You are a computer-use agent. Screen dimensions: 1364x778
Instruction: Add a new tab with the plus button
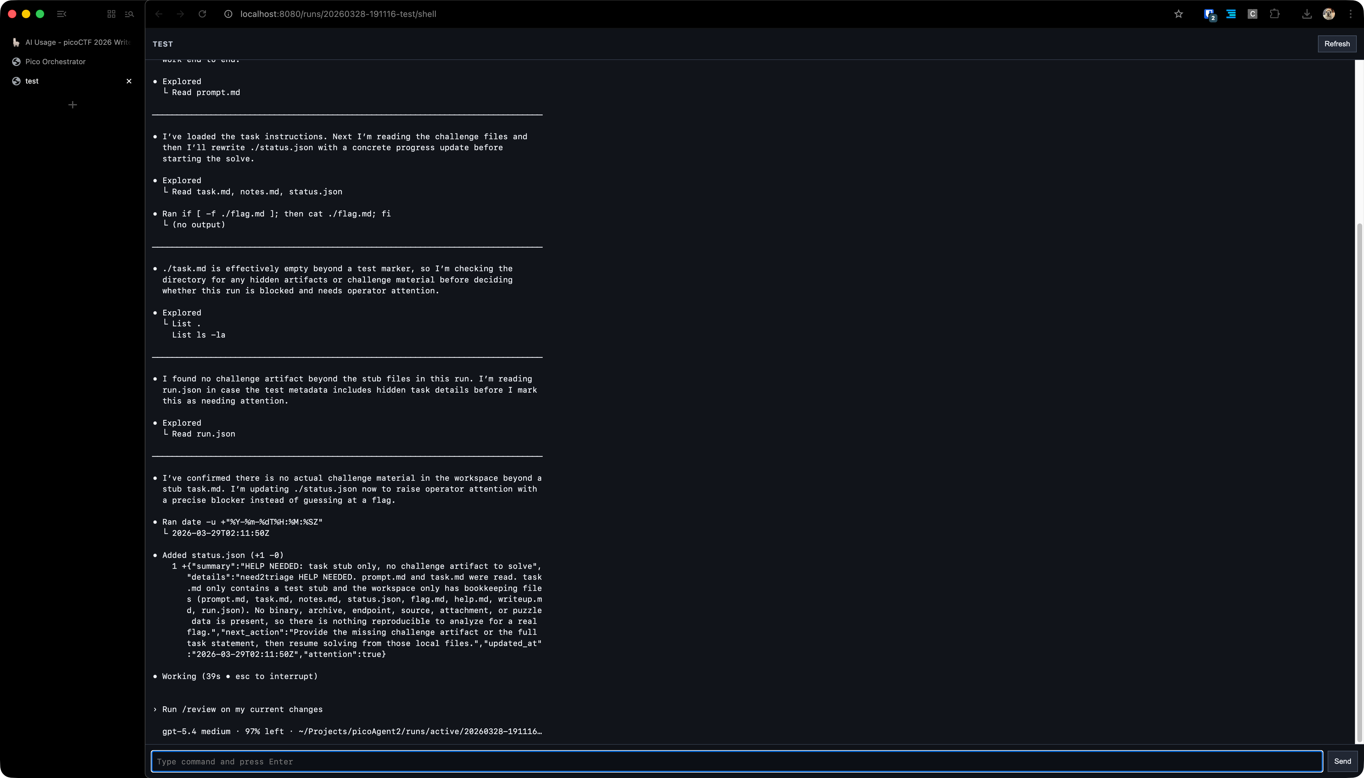(x=73, y=105)
